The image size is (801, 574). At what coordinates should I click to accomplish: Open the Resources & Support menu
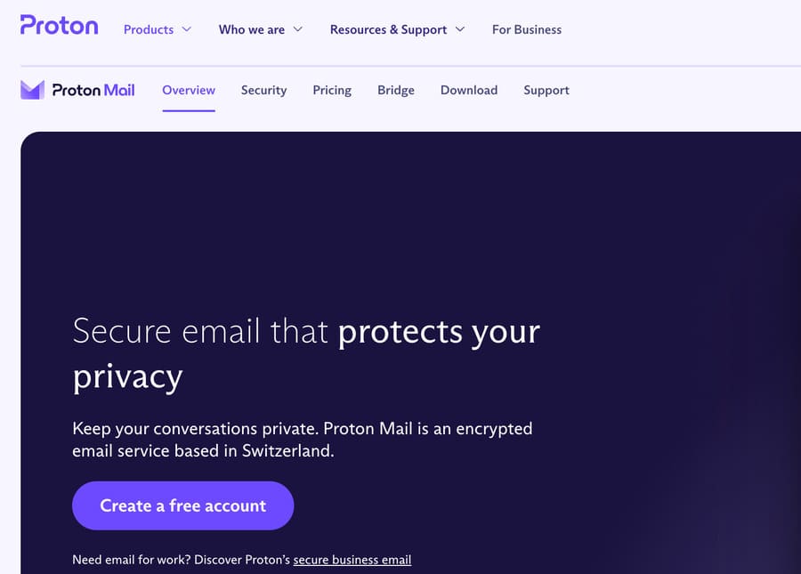coord(388,29)
